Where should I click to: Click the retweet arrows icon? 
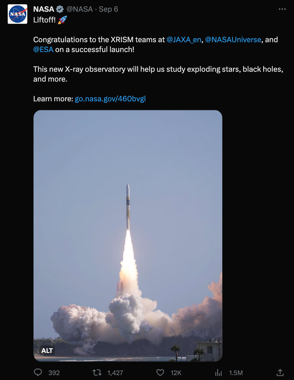pos(97,373)
